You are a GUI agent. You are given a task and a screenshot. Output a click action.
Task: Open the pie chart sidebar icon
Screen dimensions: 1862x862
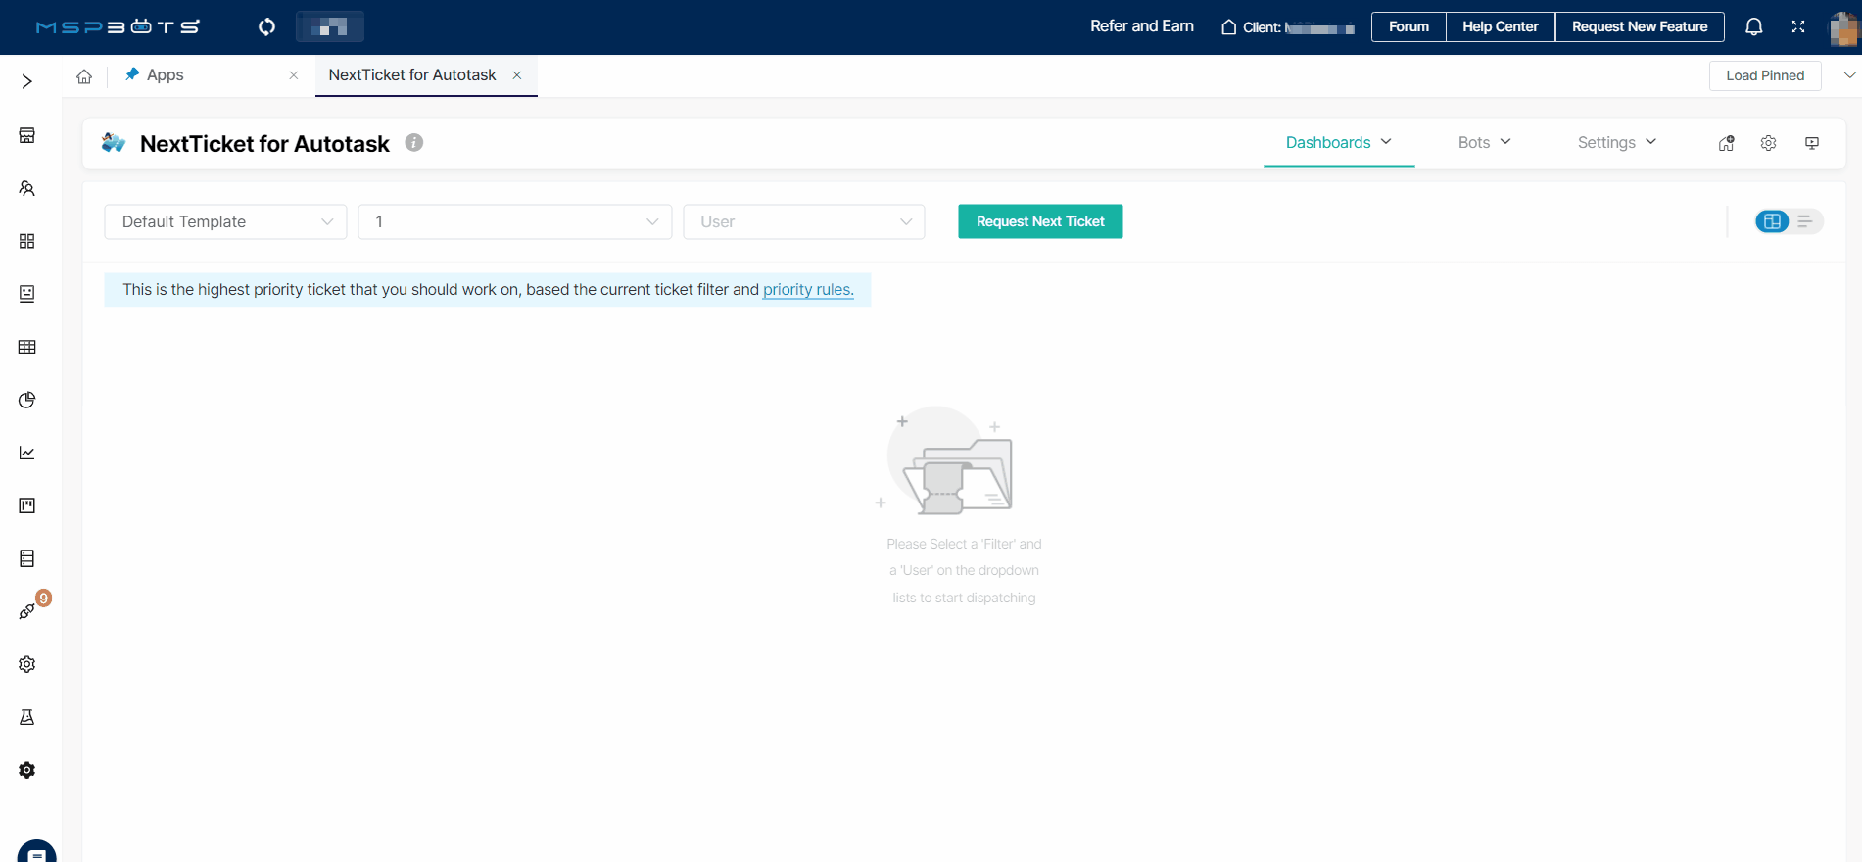pos(27,400)
